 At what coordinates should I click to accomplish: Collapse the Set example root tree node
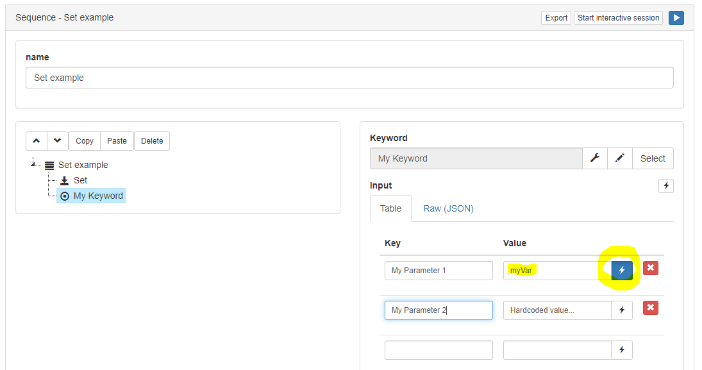[x=33, y=163]
